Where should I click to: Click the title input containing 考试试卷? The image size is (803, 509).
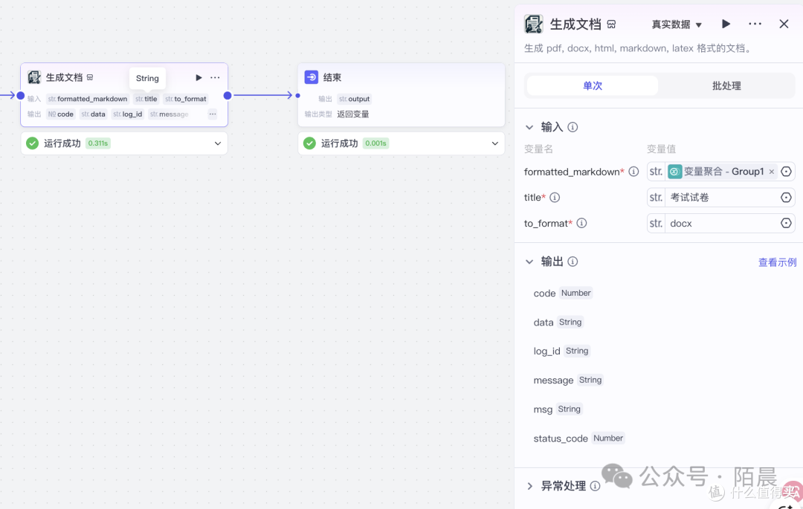[720, 198]
